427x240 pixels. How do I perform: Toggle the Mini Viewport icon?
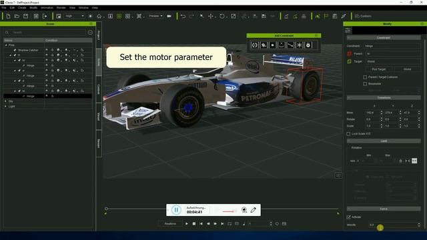tap(59, 16)
